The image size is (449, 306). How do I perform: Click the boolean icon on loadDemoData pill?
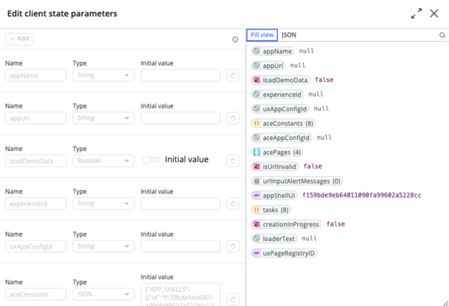click(x=257, y=80)
